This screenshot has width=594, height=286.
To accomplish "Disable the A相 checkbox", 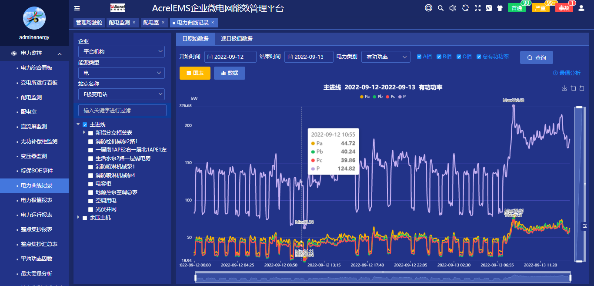I will [x=419, y=56].
